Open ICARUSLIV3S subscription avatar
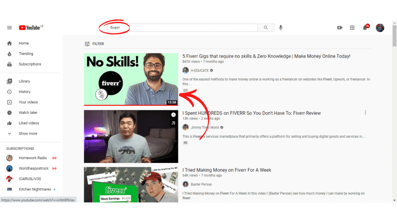Screen dimensions: 397x223 9,179
